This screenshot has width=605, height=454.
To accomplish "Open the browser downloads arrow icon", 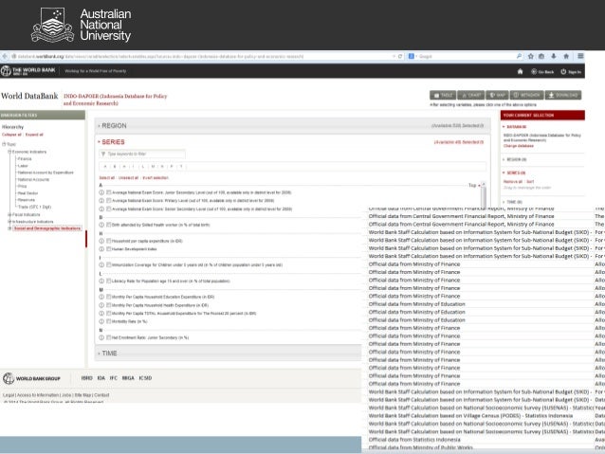I will [x=553, y=56].
